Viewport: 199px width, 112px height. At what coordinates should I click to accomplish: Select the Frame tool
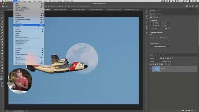(2, 27)
